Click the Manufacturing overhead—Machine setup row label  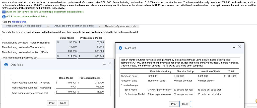[x=24, y=47]
